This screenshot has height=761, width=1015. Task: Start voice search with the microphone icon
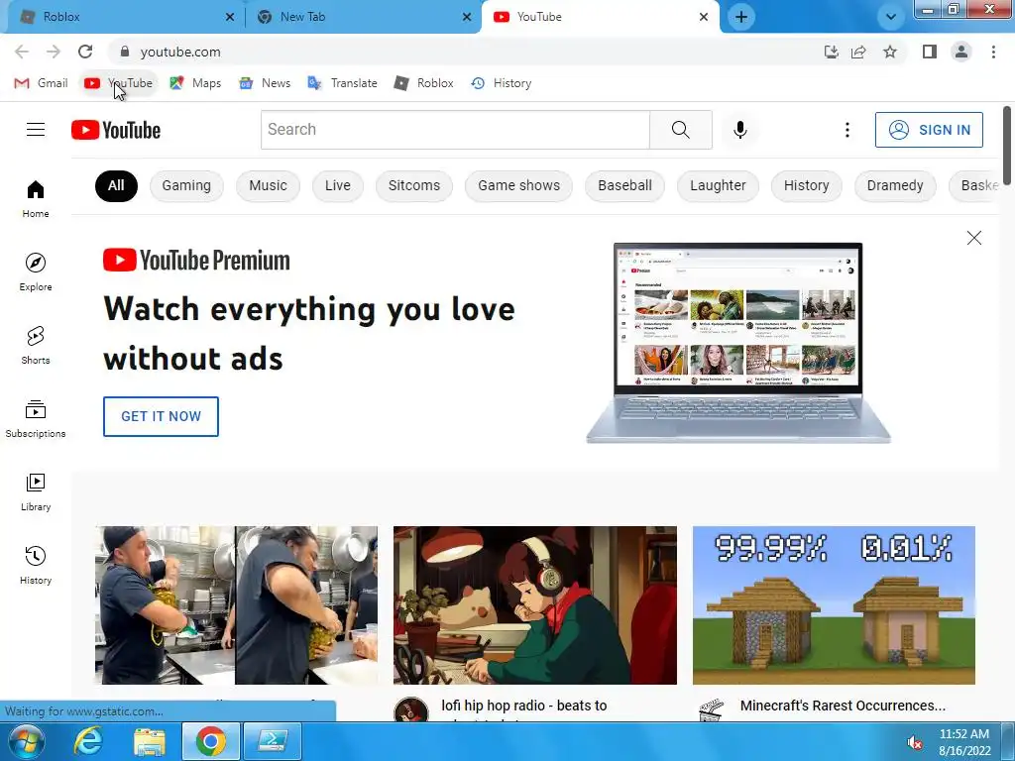click(x=739, y=130)
